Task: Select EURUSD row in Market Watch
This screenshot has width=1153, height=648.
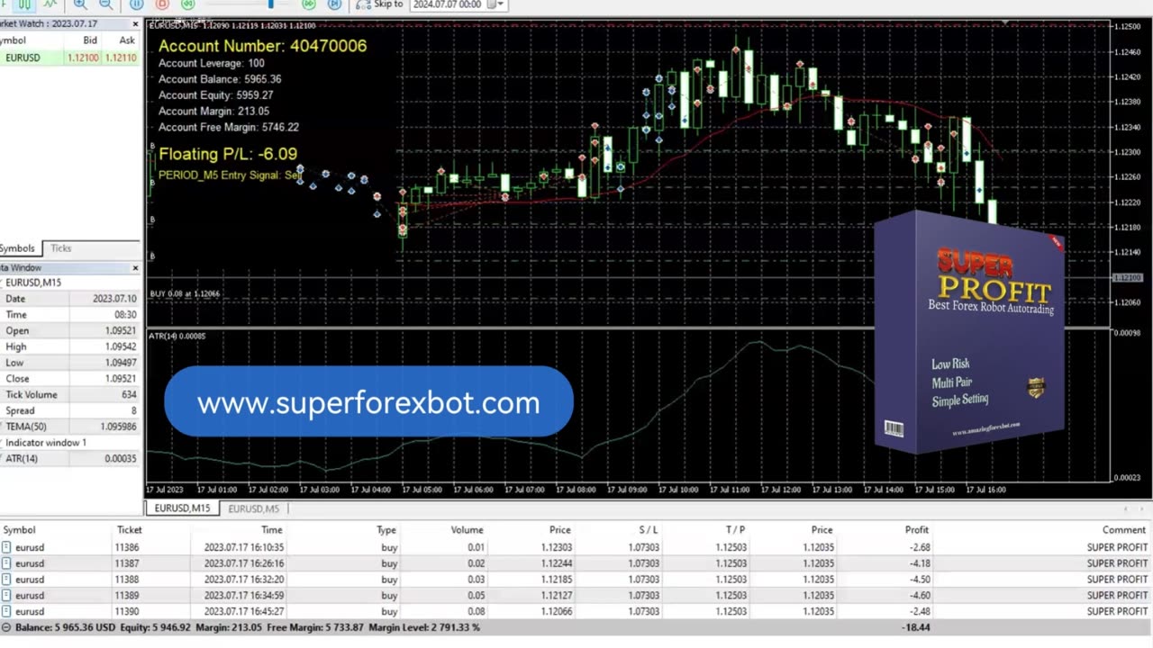Action: 70,58
